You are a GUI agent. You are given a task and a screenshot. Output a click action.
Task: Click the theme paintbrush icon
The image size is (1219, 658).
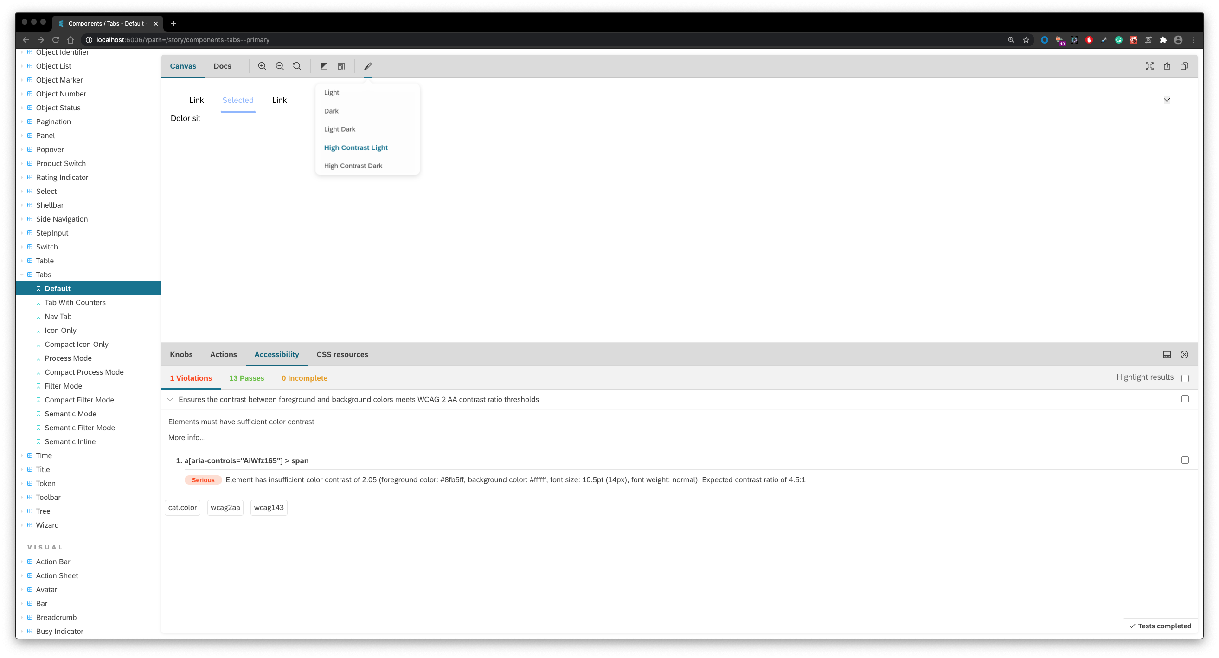pyautogui.click(x=368, y=66)
